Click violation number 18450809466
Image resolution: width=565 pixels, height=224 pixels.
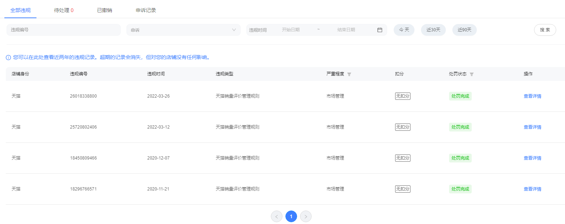(x=83, y=158)
